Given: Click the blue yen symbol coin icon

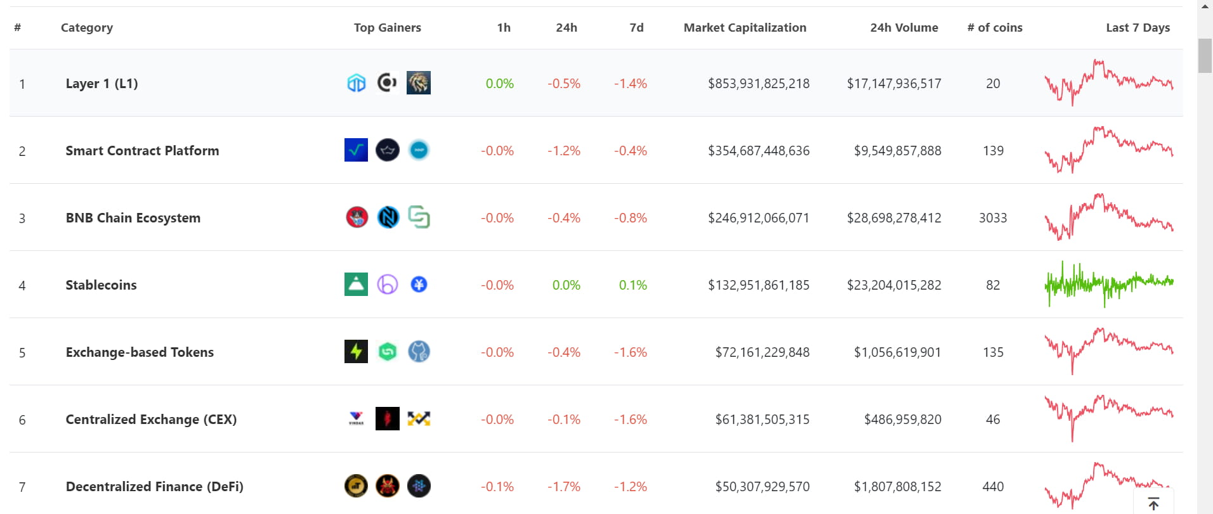Looking at the screenshot, I should [419, 285].
